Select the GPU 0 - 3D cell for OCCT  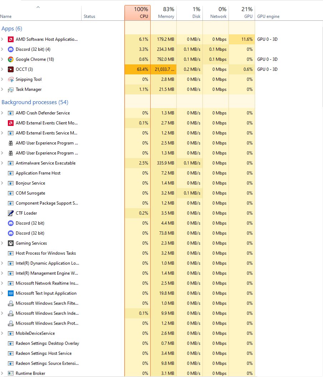[267, 69]
